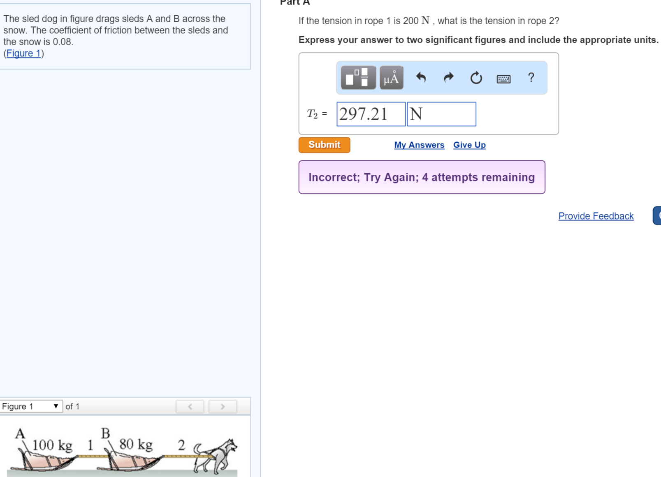Redo the answer entry

(x=448, y=78)
